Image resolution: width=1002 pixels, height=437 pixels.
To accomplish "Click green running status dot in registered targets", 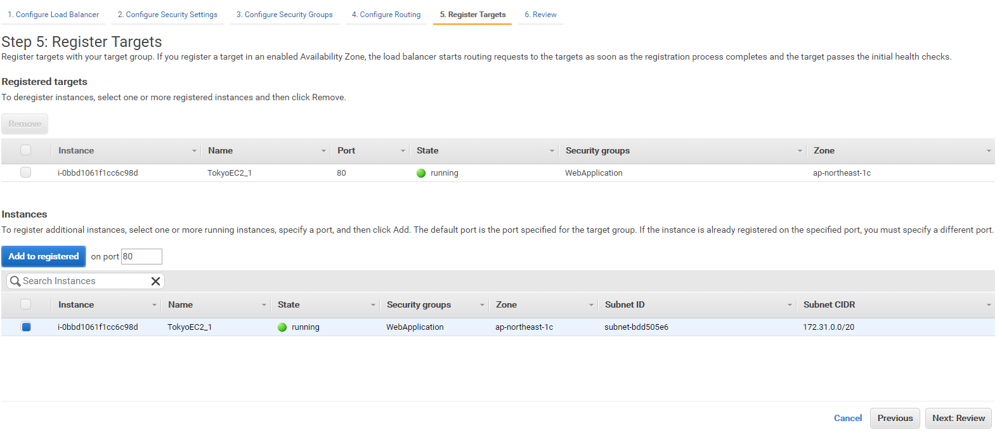I will coord(421,173).
